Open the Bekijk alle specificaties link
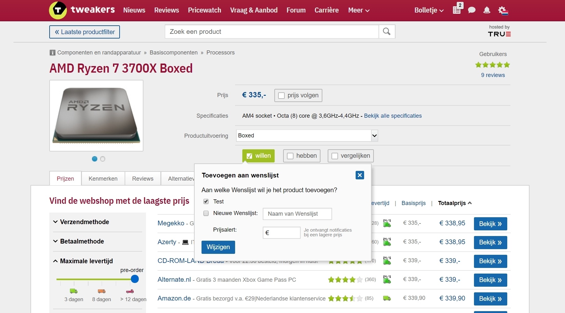Viewport: 565px width, 313px height. tap(393, 116)
